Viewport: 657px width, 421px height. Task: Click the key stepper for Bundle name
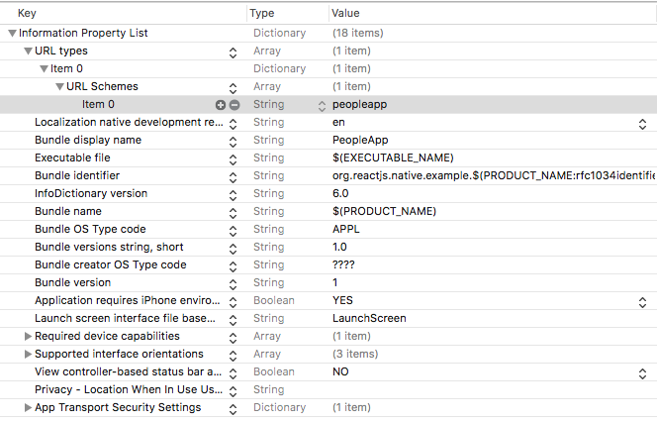click(234, 212)
